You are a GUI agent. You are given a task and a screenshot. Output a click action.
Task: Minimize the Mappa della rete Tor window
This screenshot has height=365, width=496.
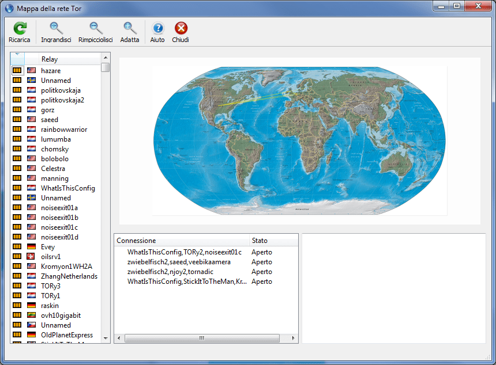point(441,6)
